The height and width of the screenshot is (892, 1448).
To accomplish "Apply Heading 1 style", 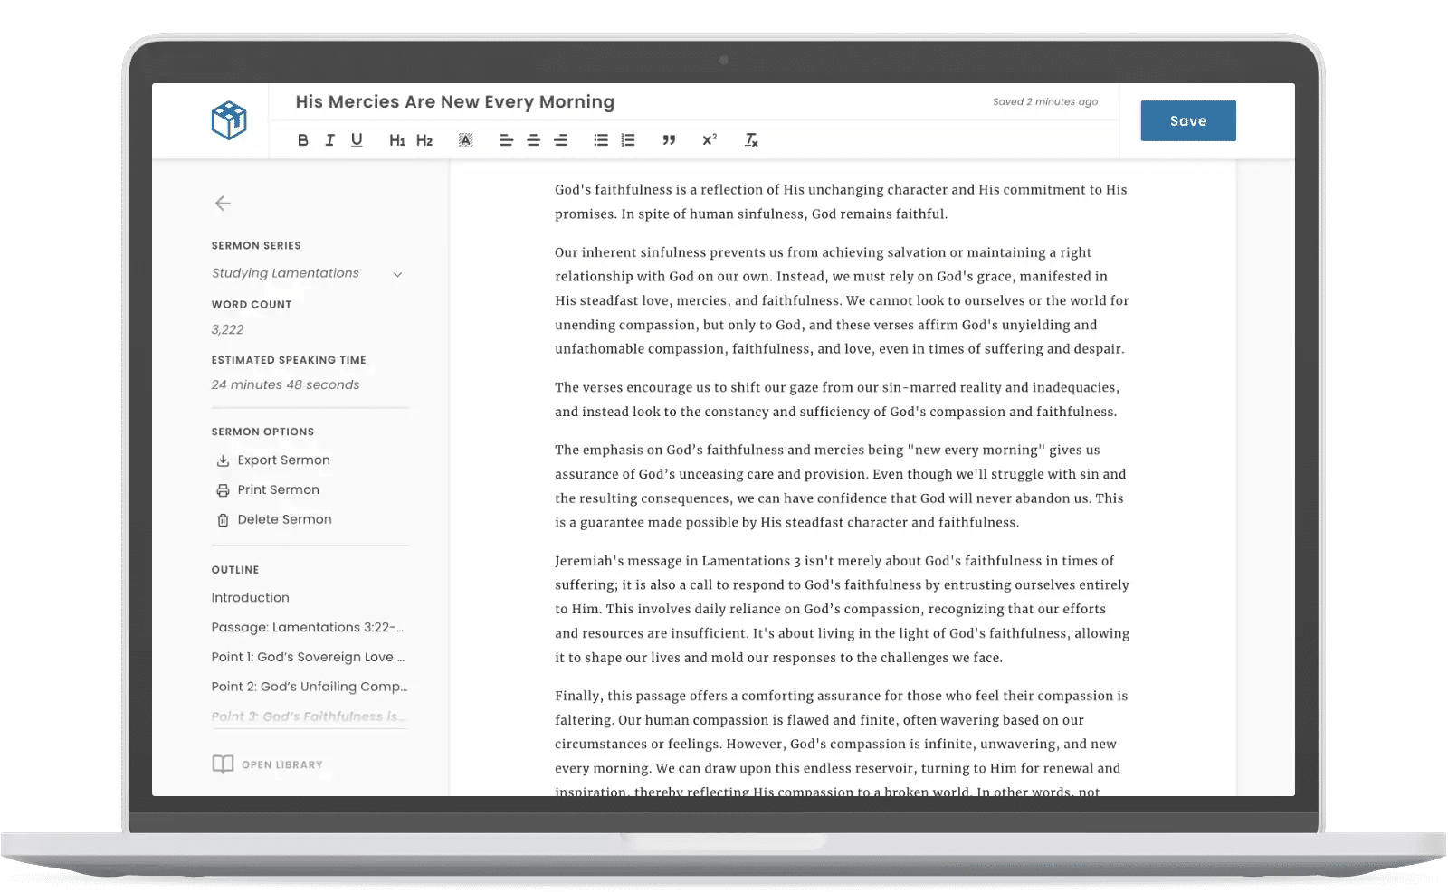I will tap(396, 140).
